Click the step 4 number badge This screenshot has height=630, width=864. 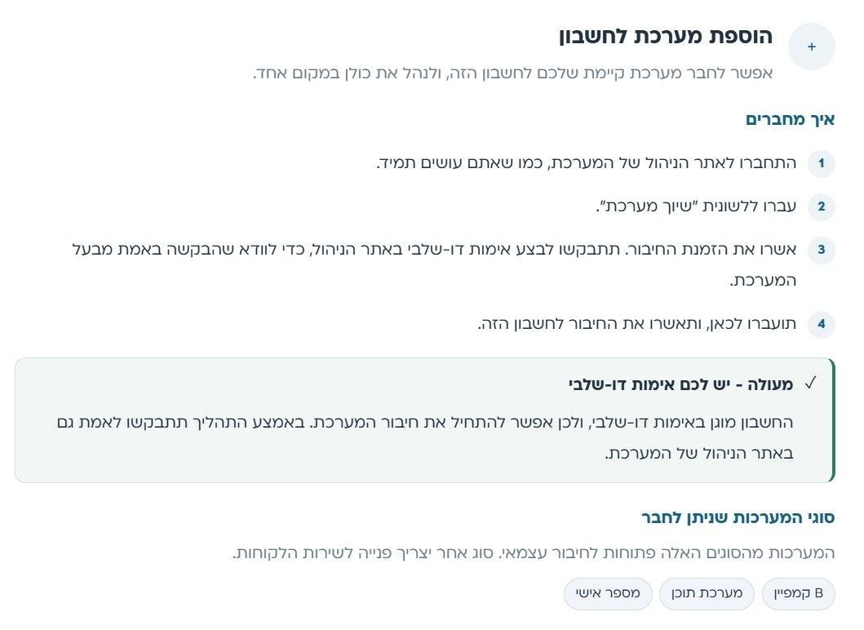tap(821, 324)
